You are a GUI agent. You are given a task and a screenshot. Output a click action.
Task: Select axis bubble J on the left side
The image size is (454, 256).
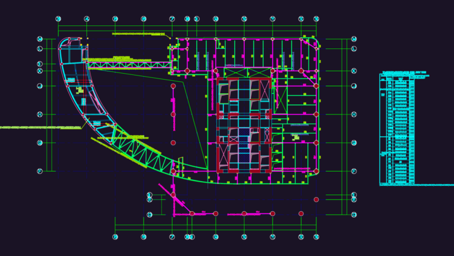coord(40,86)
